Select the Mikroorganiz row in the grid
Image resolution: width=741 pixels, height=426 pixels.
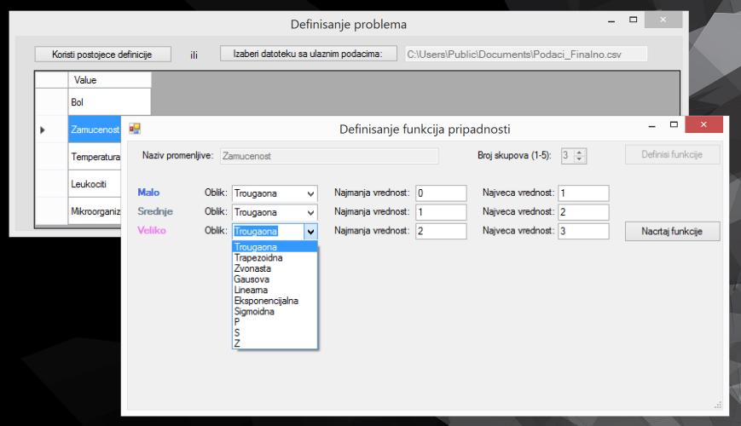[95, 211]
